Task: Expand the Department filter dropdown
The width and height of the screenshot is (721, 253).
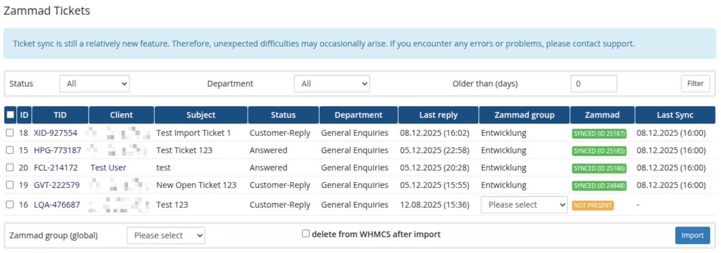Action: pos(332,84)
